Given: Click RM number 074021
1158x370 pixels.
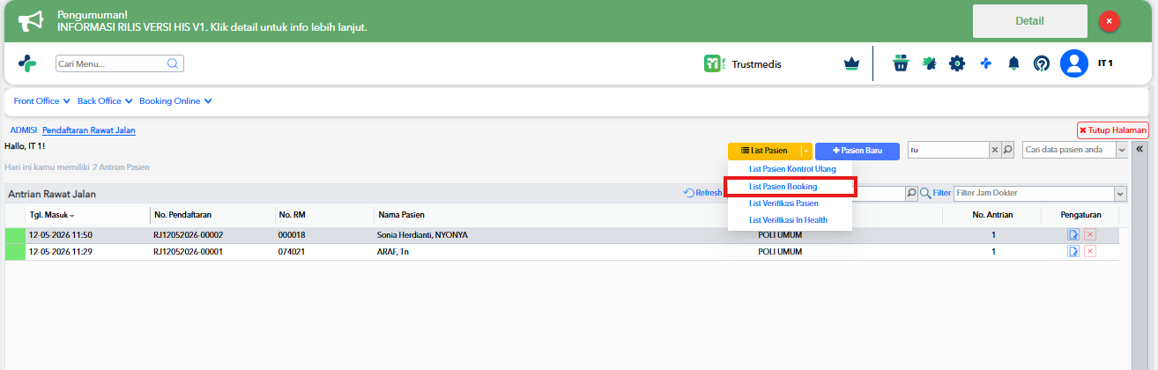Looking at the screenshot, I should point(291,252).
